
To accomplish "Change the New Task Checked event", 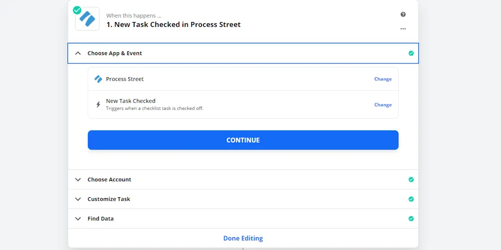I will pos(383,105).
